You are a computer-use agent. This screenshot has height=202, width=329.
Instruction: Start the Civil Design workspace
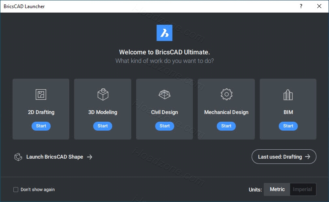pyautogui.click(x=164, y=126)
